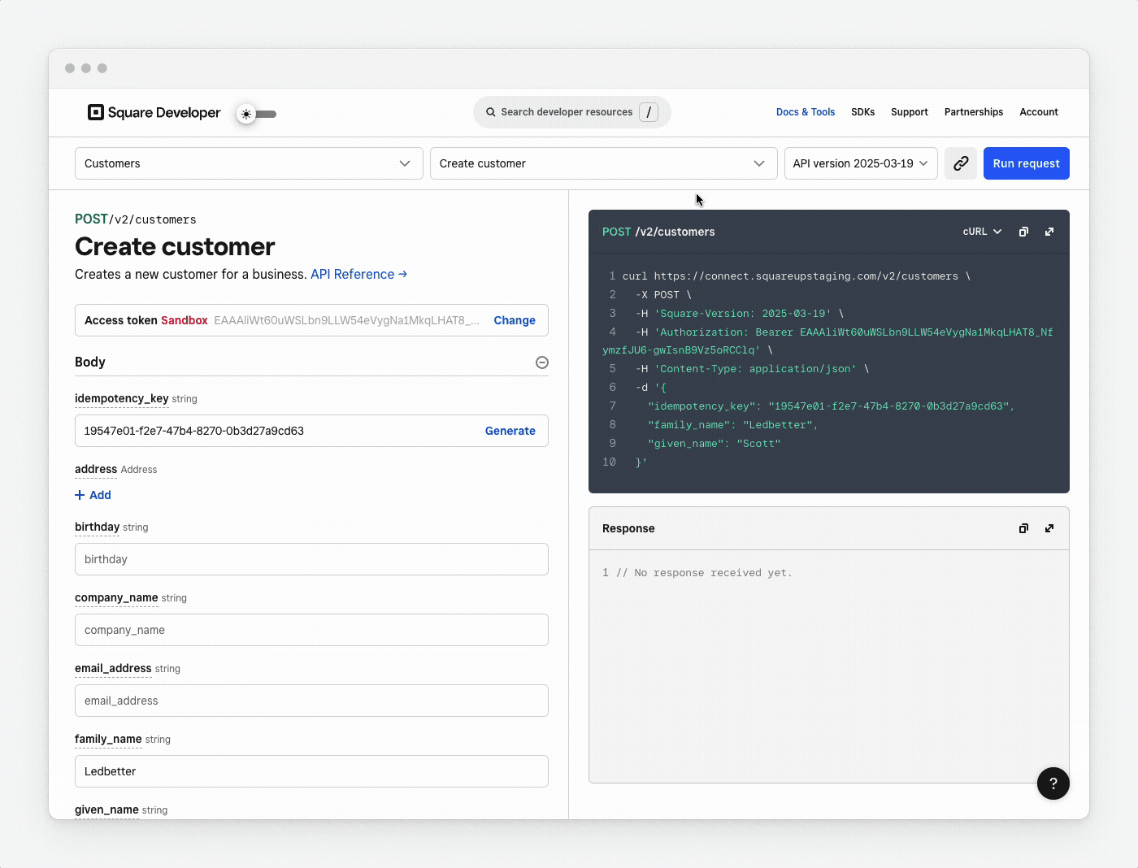Open the Account menu
This screenshot has width=1138, height=868.
pos(1039,112)
